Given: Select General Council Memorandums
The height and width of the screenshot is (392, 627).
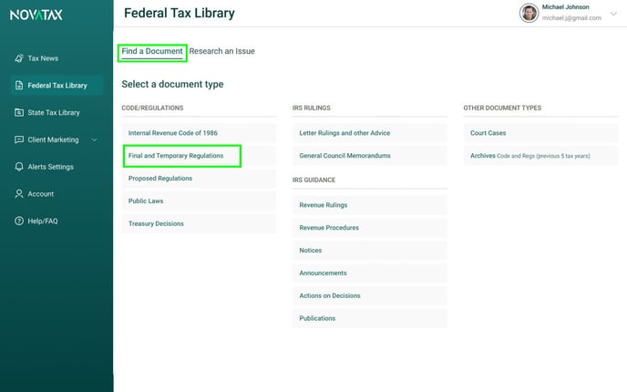Looking at the screenshot, I should click(x=370, y=156).
